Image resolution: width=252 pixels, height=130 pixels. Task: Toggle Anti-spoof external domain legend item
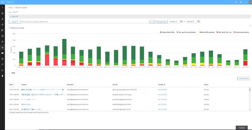click(x=186, y=32)
